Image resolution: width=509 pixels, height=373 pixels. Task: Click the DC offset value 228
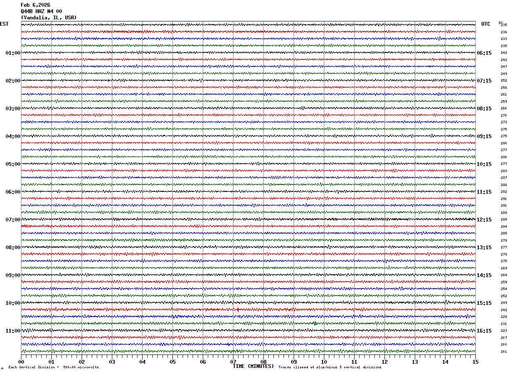(504, 317)
